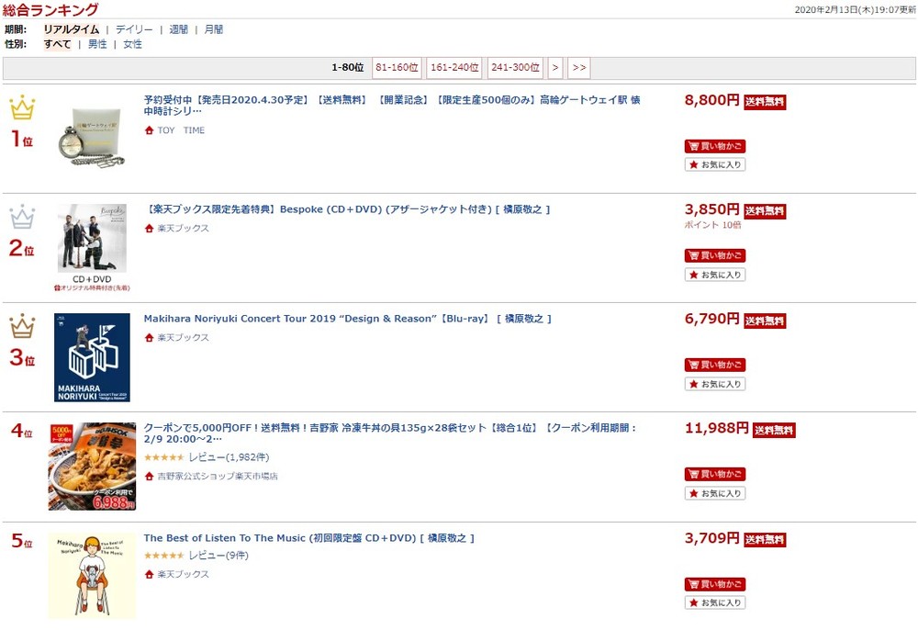Switch the period filter to 週間

click(178, 29)
